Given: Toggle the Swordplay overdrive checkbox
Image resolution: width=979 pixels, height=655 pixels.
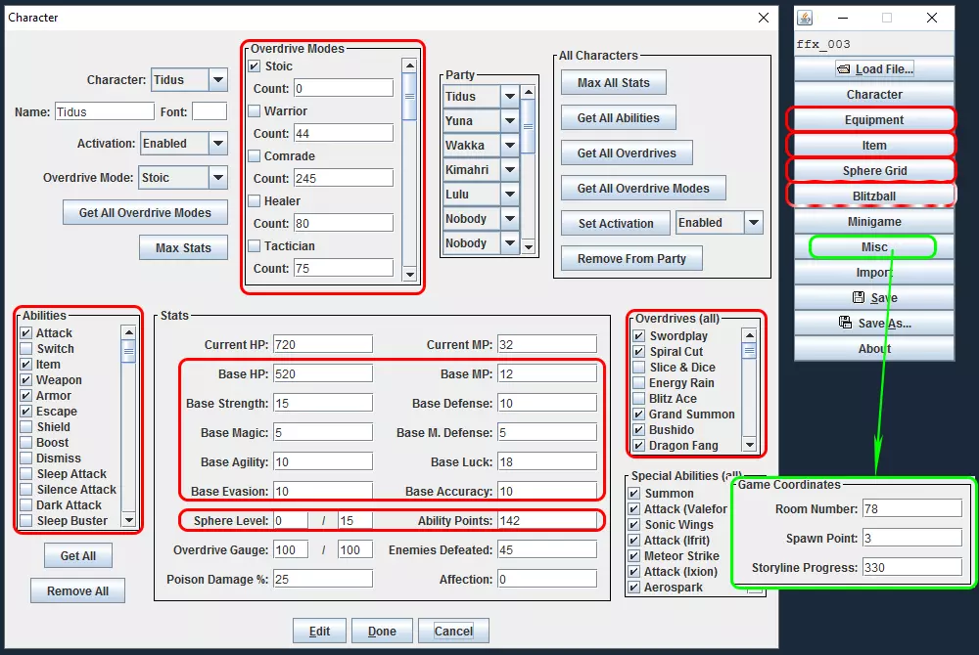Looking at the screenshot, I should tap(638, 336).
